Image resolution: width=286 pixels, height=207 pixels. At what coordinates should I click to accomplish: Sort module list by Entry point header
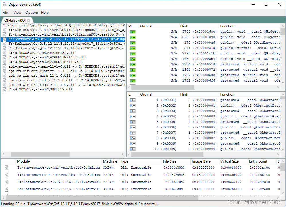(x=262, y=161)
